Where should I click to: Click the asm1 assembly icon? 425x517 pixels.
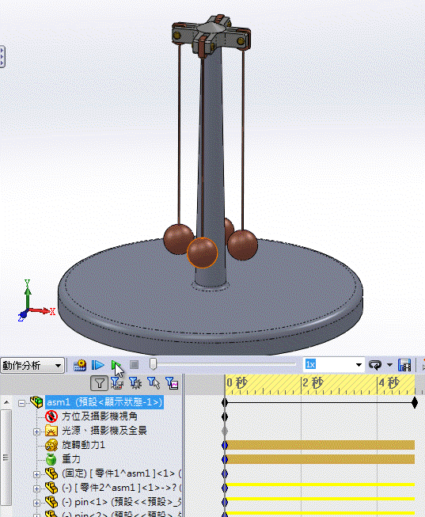(36, 402)
